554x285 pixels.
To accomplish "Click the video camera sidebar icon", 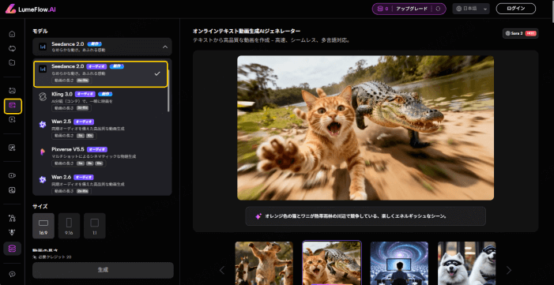I will coord(12,175).
